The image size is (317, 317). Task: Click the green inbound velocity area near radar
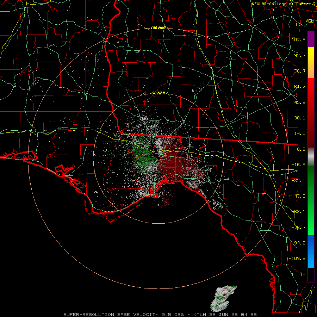coord(144,154)
